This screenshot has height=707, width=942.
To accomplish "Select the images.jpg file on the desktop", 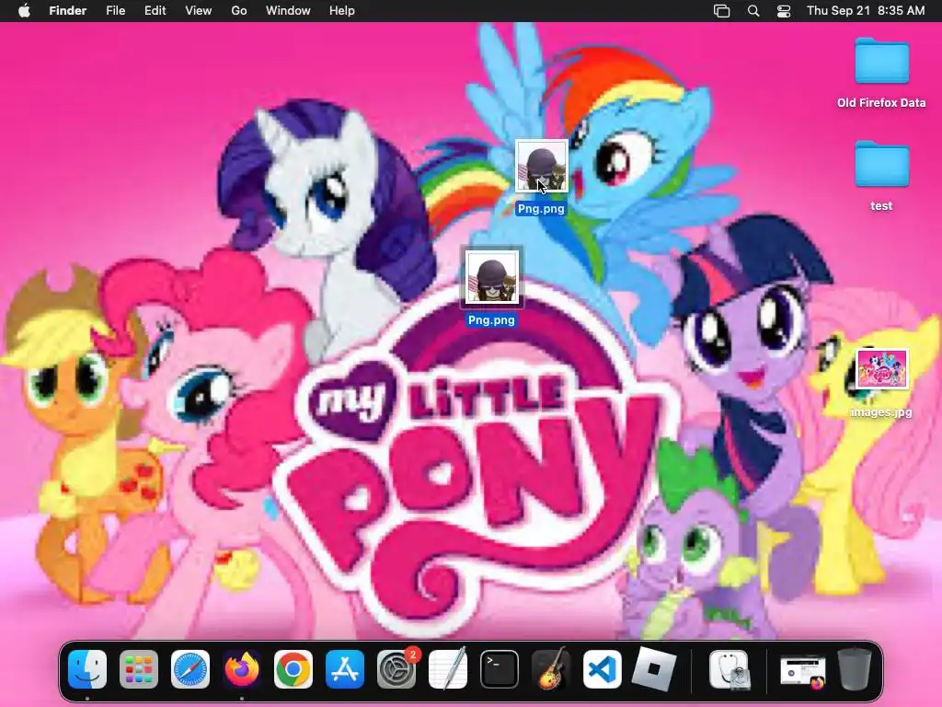I will coord(881,370).
